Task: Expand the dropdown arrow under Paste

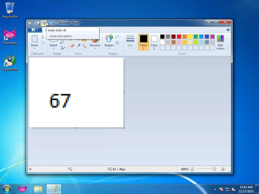Action: pyautogui.click(x=34, y=48)
